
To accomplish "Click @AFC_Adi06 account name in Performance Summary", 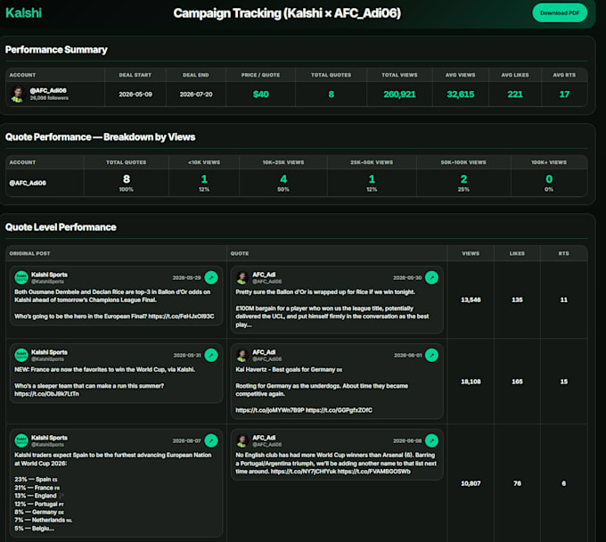I will pos(48,90).
